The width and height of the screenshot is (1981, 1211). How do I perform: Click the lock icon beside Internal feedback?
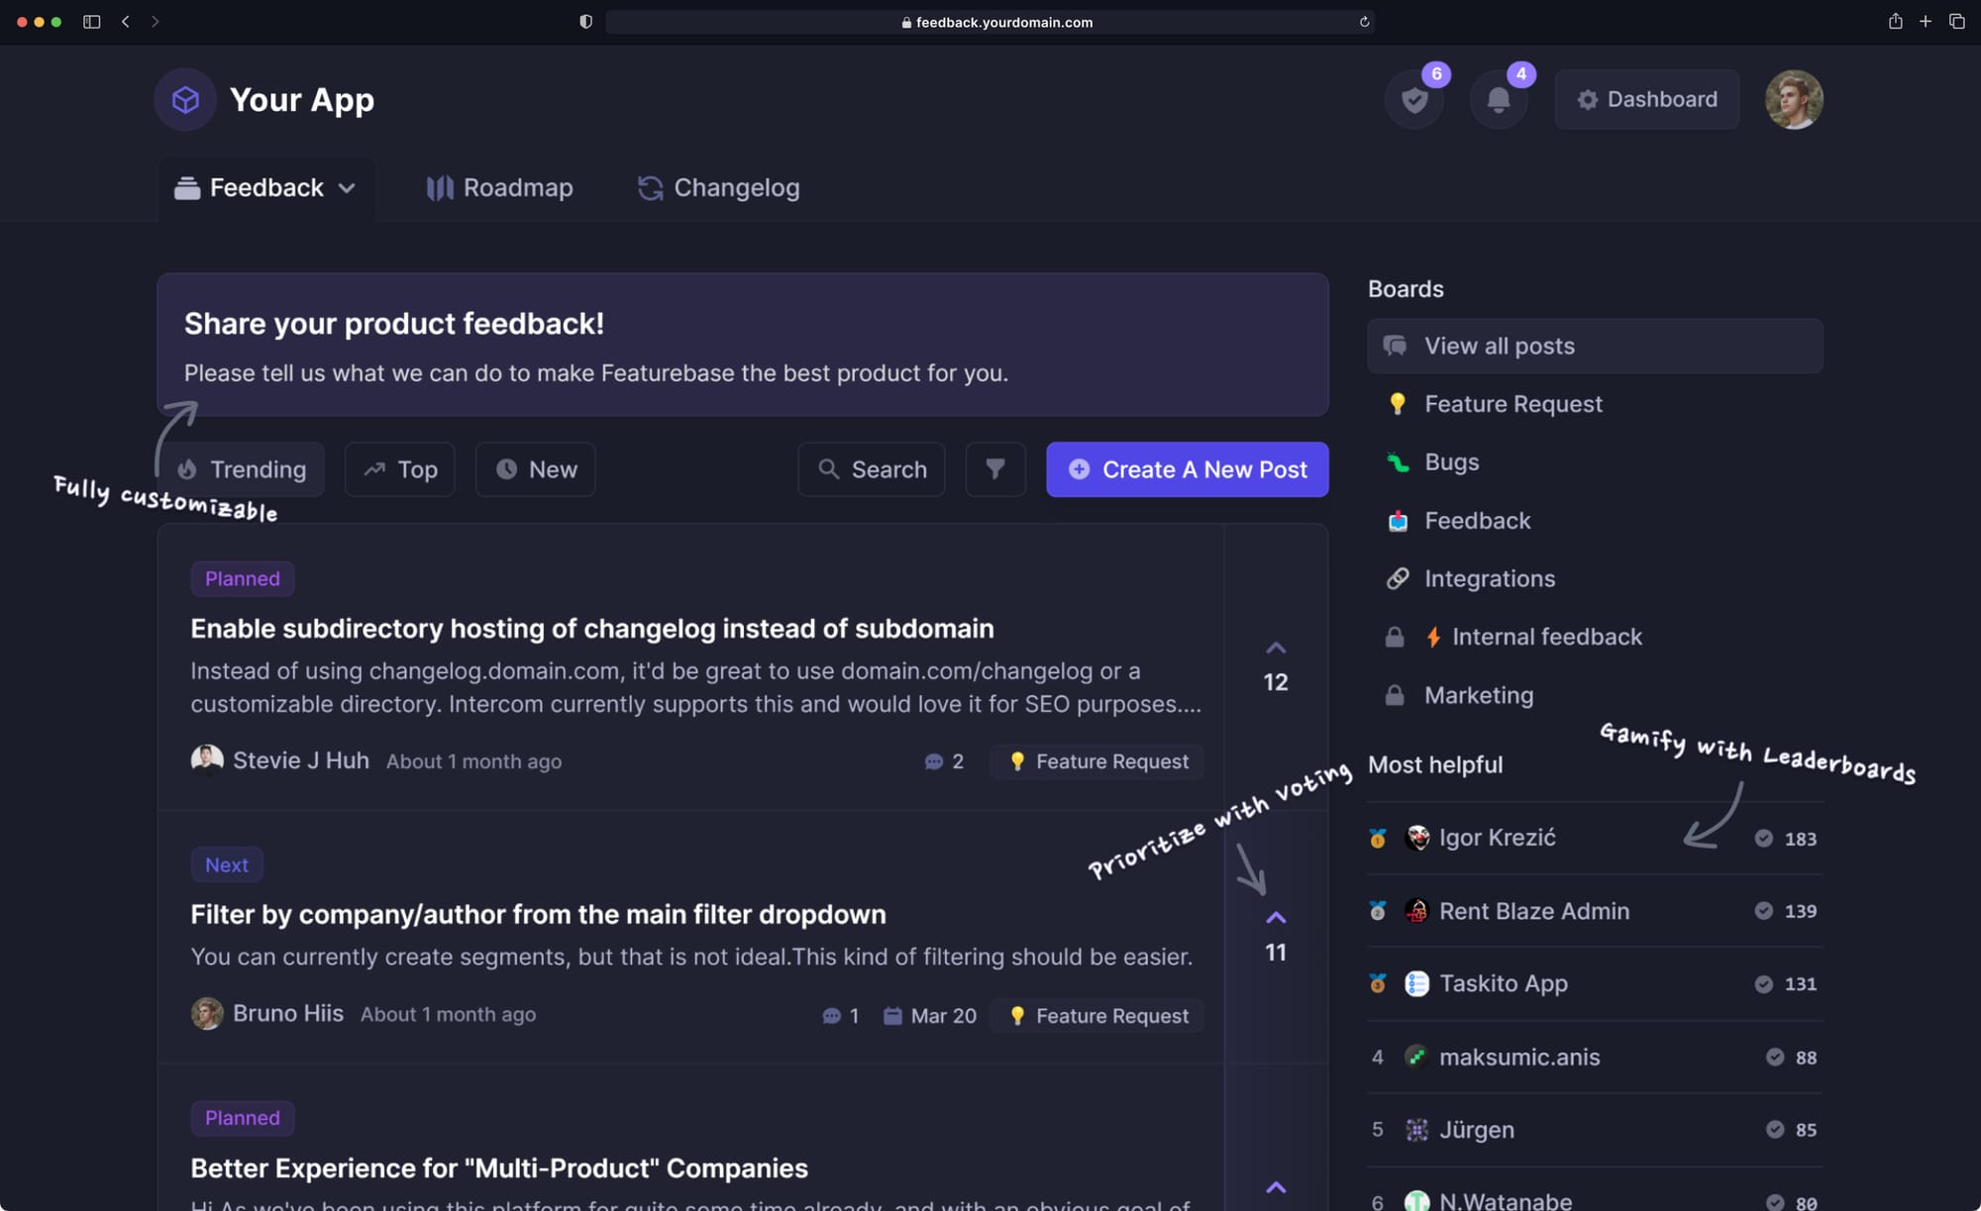(1396, 637)
